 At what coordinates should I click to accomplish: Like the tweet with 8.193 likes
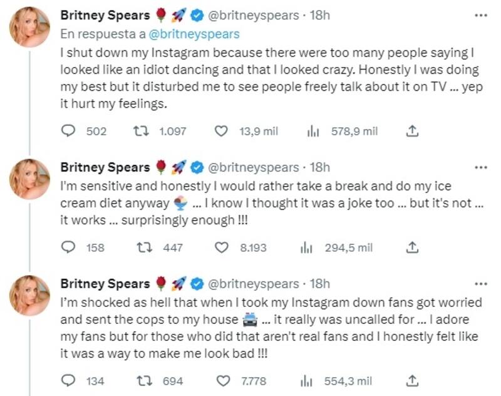click(220, 247)
